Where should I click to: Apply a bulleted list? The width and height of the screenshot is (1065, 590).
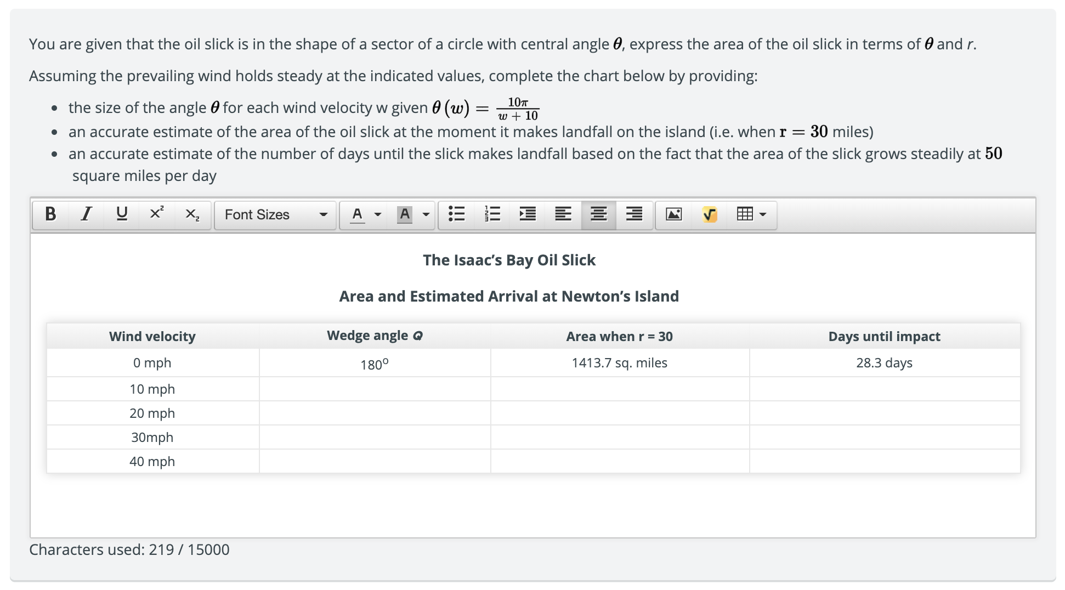click(x=457, y=214)
